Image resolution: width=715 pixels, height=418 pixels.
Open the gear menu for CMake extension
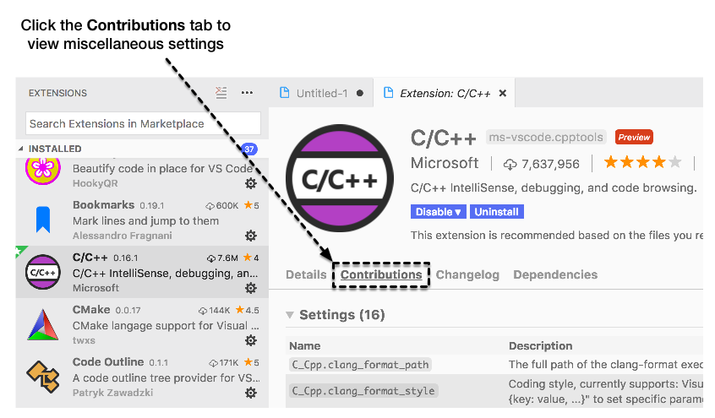coord(251,340)
